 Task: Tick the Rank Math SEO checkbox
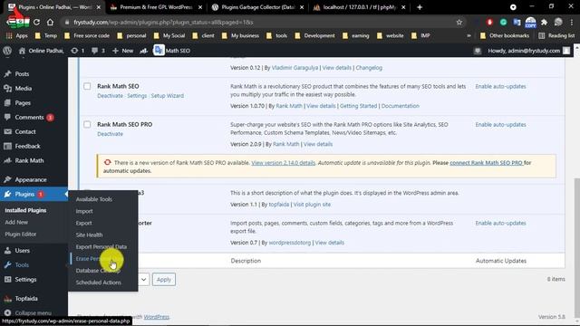tap(87, 86)
